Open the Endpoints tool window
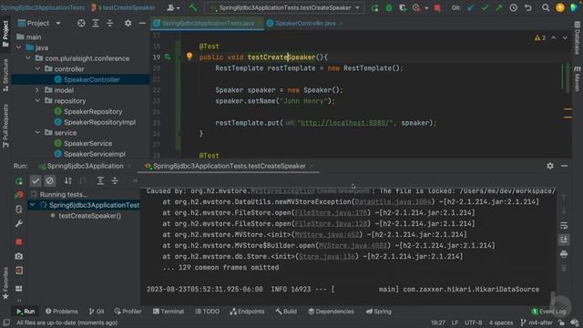Viewport: 583px width, 328px height. [247, 312]
